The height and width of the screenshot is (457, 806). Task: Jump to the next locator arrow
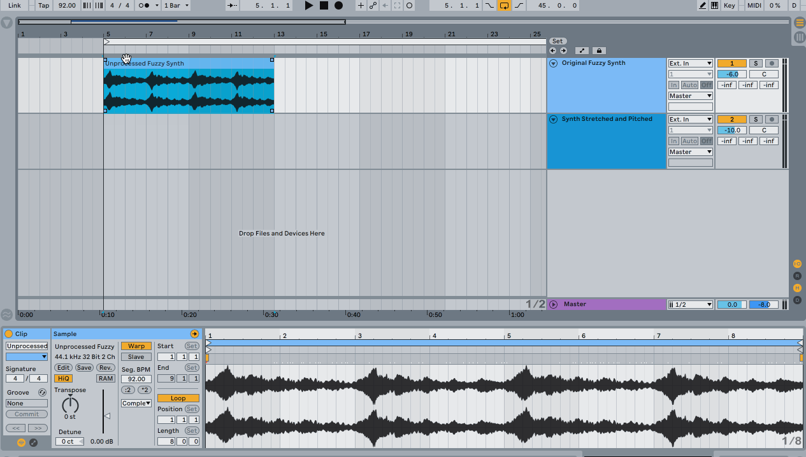pyautogui.click(x=563, y=50)
